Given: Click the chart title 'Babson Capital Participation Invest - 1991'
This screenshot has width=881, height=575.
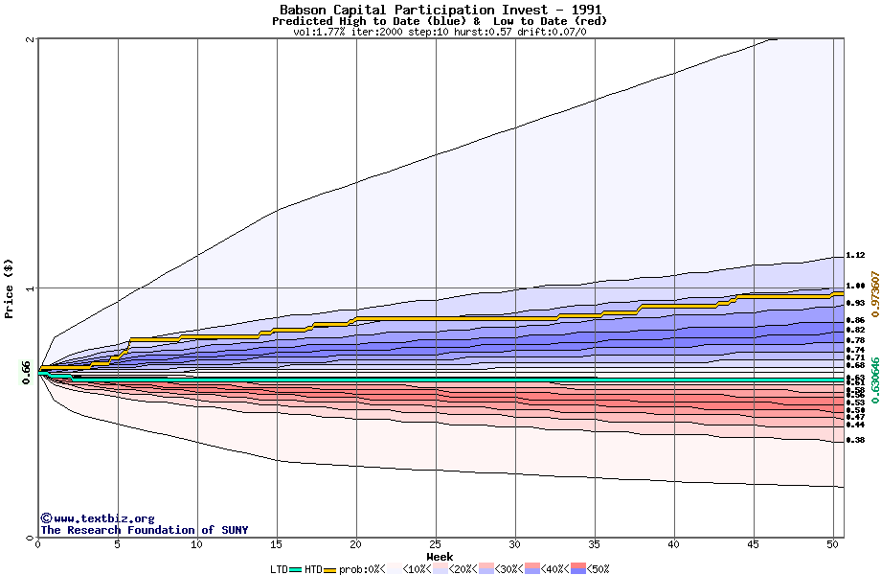Looking at the screenshot, I should (x=440, y=10).
